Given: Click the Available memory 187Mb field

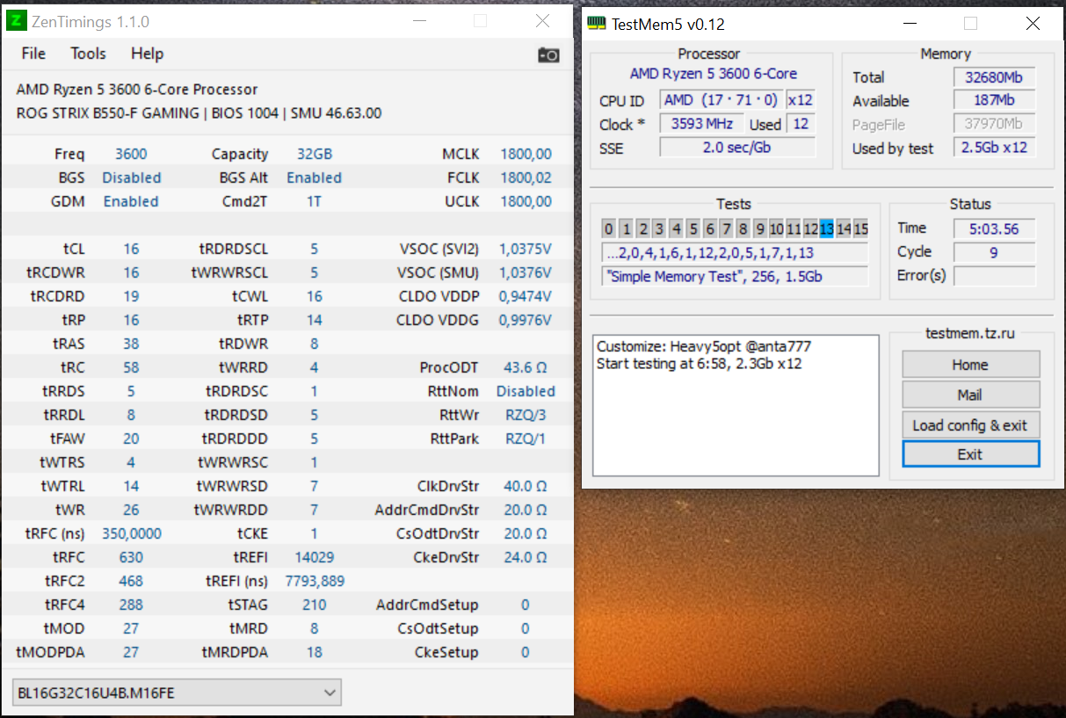Looking at the screenshot, I should [994, 100].
